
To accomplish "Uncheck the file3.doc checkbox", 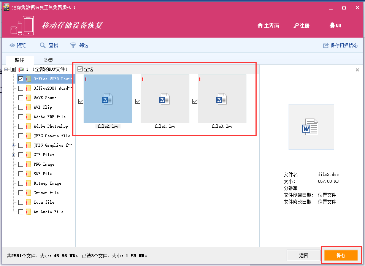I will (195, 101).
